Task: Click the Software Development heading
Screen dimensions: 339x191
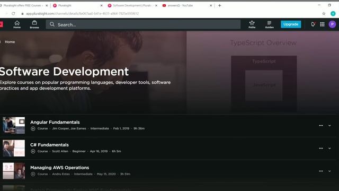Action: [64, 72]
